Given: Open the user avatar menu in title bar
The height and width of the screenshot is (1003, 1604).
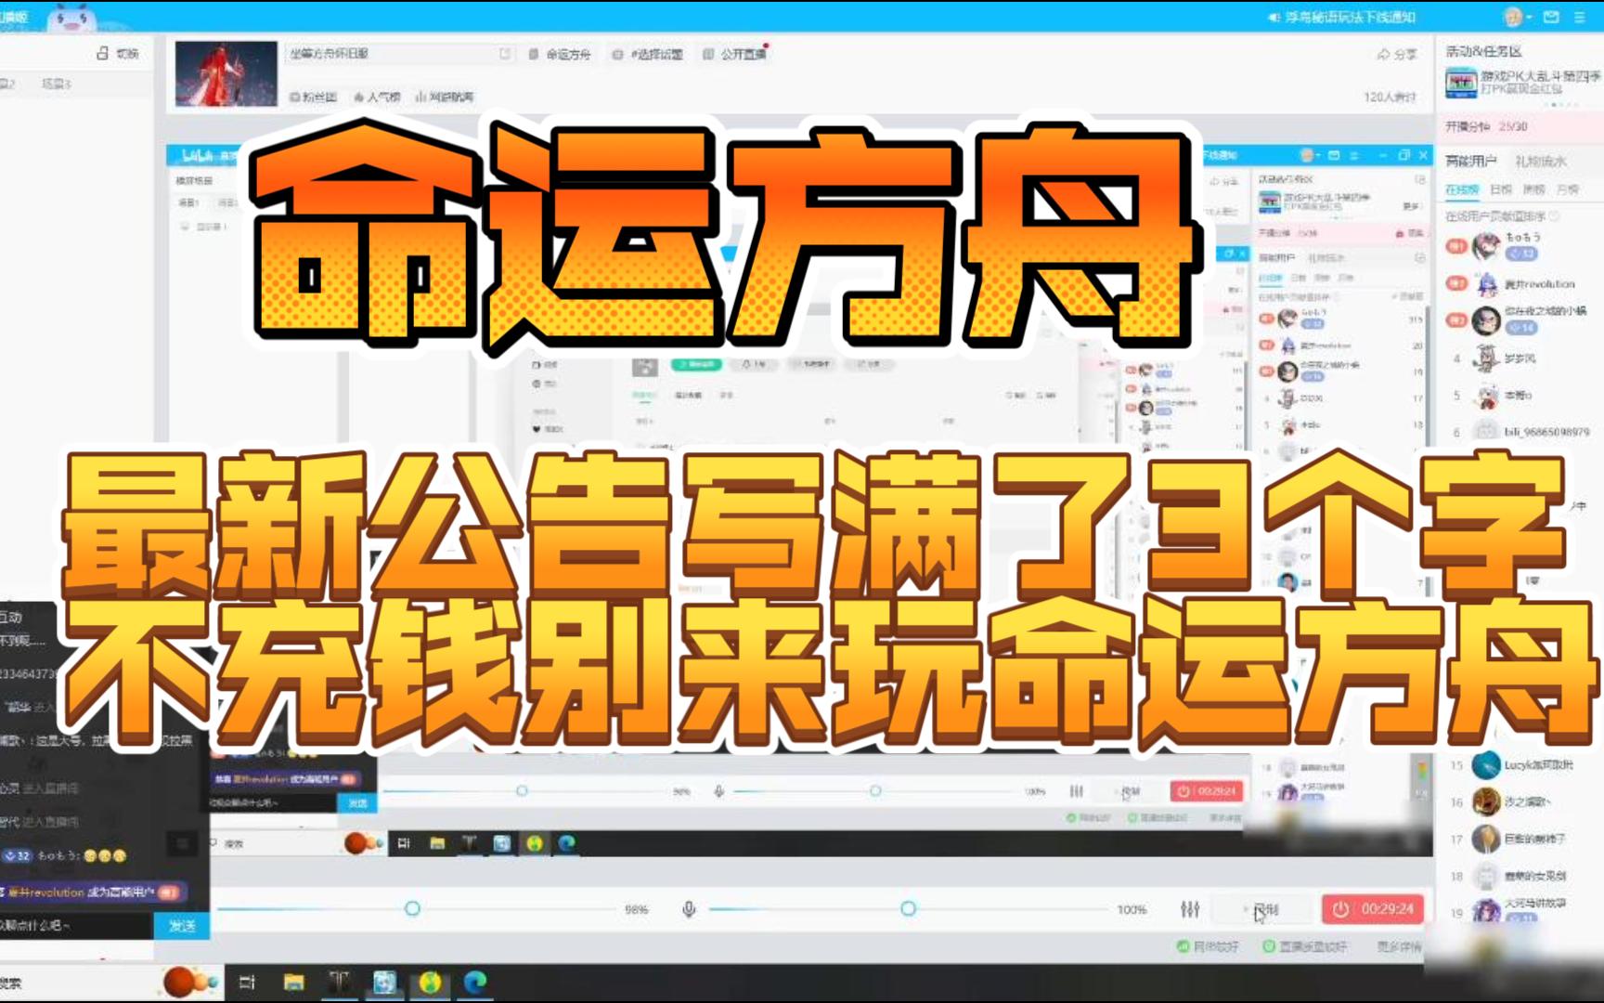Looking at the screenshot, I should click(1515, 17).
